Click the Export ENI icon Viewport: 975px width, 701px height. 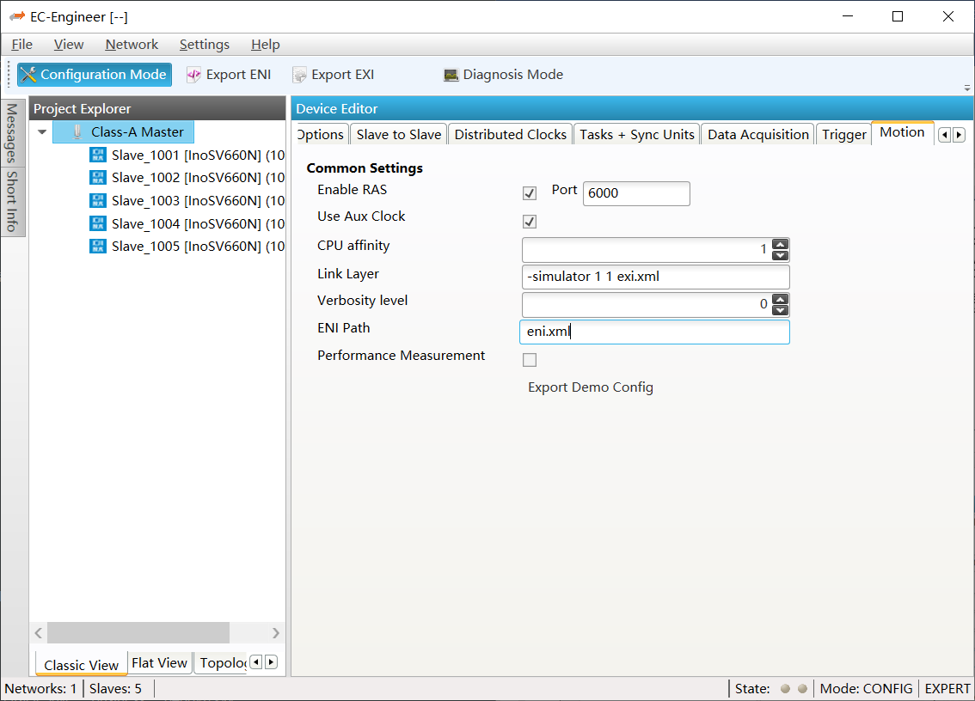point(194,76)
